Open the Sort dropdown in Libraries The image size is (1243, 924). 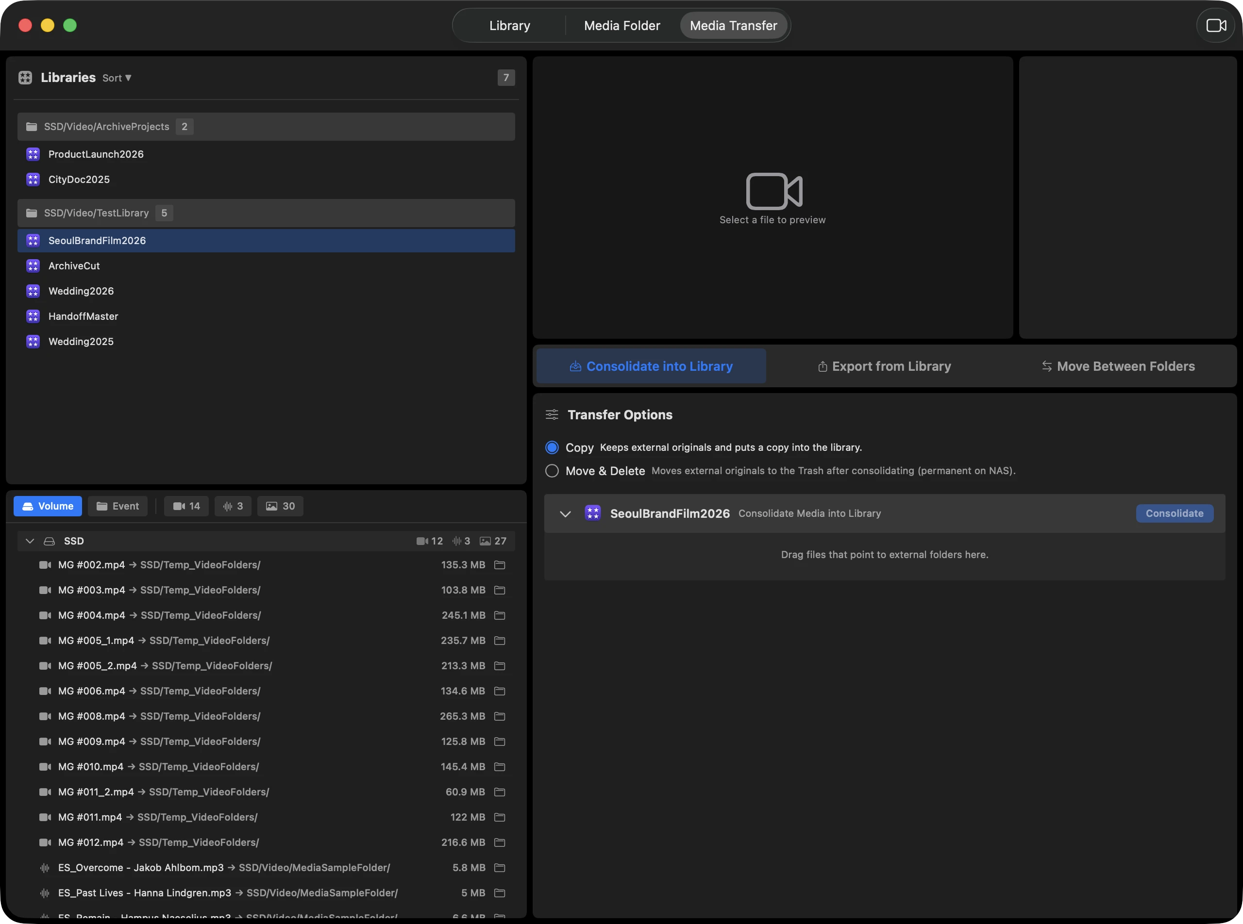tap(117, 78)
